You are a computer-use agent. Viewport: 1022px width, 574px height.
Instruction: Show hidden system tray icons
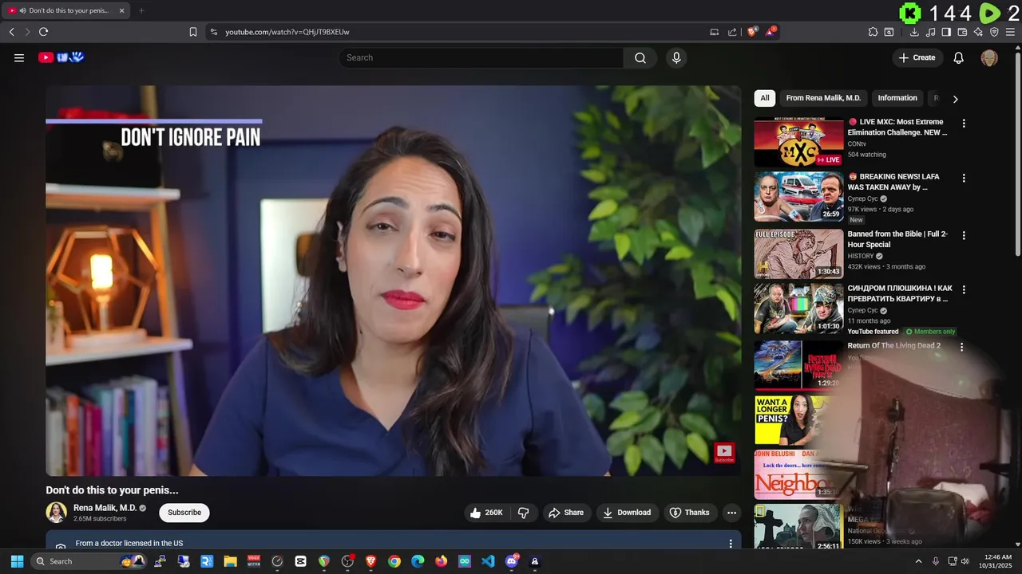tap(918, 561)
